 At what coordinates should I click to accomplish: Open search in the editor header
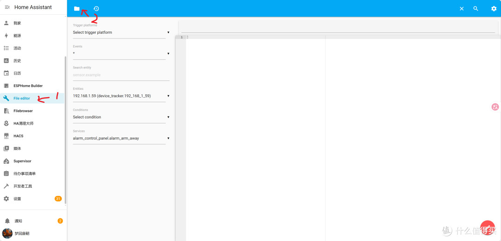(x=476, y=9)
